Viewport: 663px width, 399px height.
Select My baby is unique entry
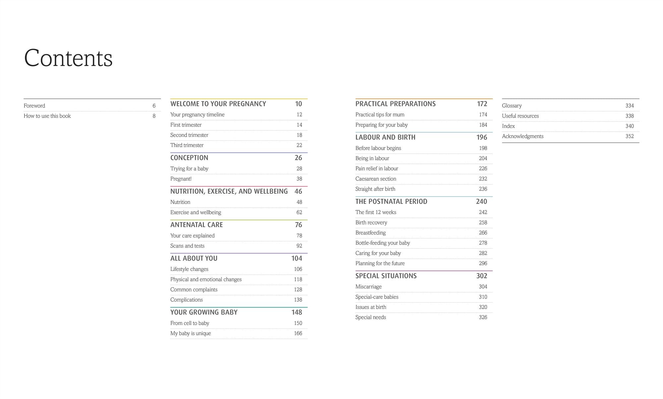[x=191, y=333]
